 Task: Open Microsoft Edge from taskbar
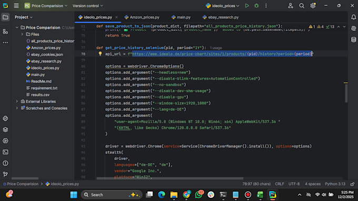[x=162, y=195]
